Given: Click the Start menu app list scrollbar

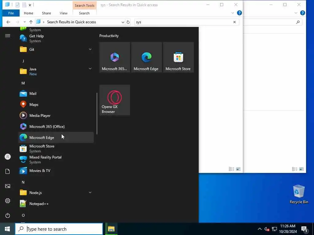Looking at the screenshot, I should (97, 113).
